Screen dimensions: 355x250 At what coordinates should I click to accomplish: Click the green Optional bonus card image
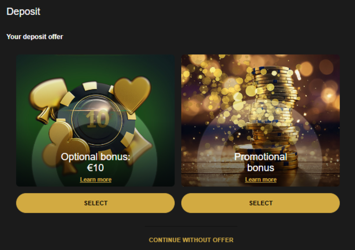95,120
